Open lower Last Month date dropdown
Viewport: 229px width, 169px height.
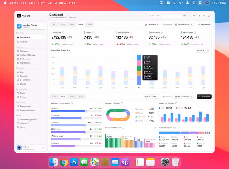pyautogui.click(x=151, y=97)
